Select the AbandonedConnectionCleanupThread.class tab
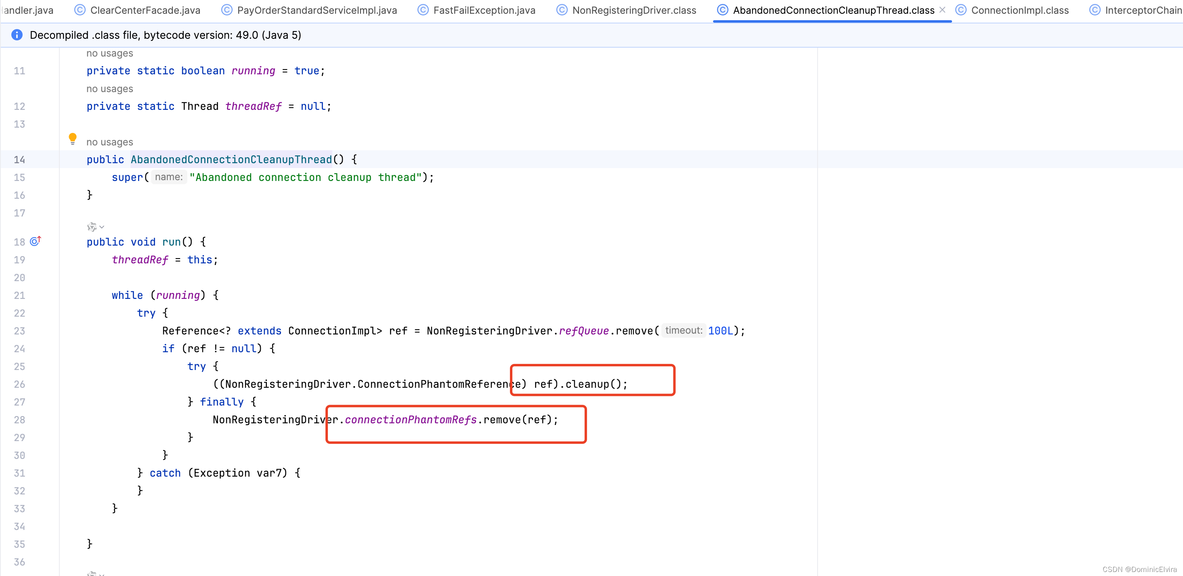This screenshot has height=576, width=1183. tap(833, 10)
